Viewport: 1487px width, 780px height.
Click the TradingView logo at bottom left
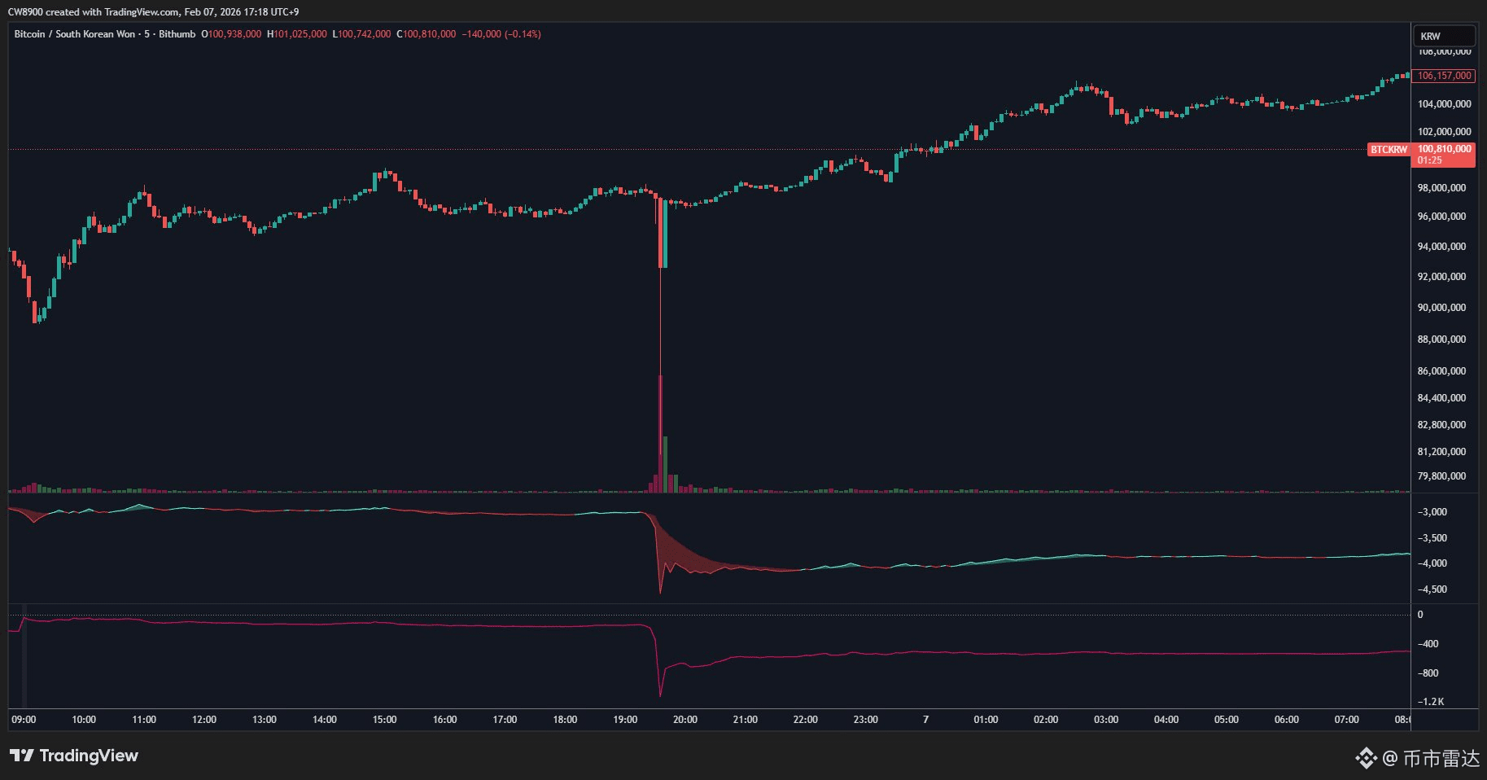tap(74, 756)
